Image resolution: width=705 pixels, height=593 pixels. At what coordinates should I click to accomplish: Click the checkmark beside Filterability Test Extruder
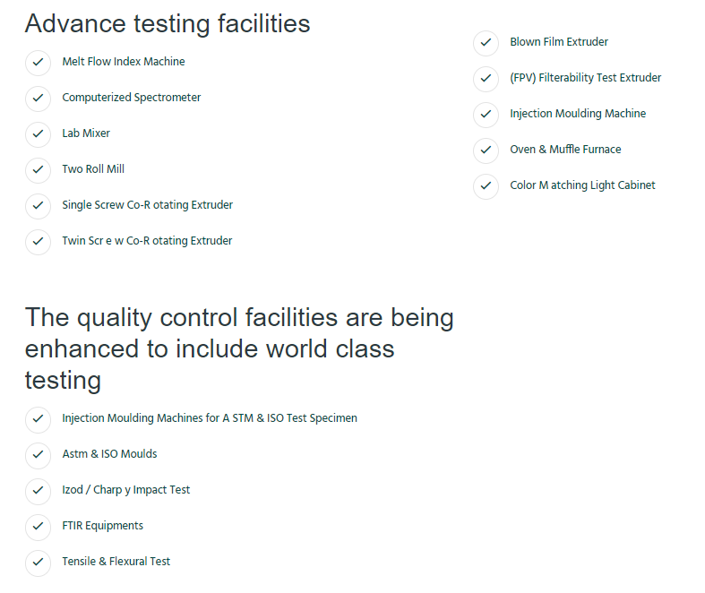(x=486, y=78)
